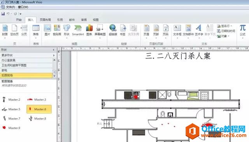The image size is (249, 142).
Task: Open the bathroom and kitchen plan stencil
Action: [26, 66]
